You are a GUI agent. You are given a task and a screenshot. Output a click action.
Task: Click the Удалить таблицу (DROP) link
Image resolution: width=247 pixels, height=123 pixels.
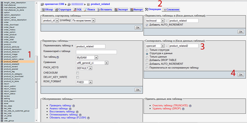point(167,109)
